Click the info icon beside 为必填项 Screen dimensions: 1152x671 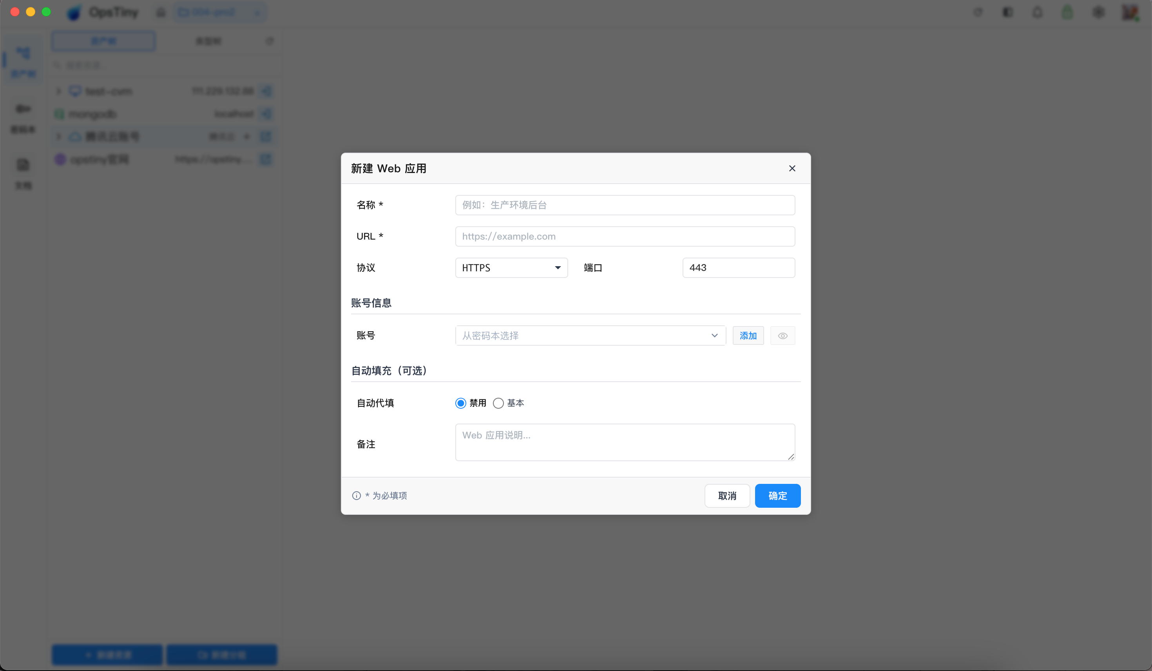coord(357,496)
